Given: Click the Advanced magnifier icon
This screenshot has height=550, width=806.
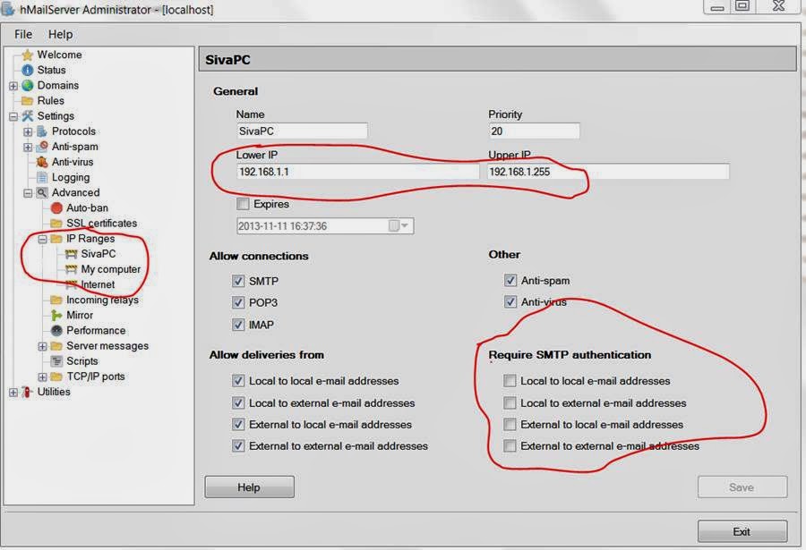Looking at the screenshot, I should tap(42, 192).
